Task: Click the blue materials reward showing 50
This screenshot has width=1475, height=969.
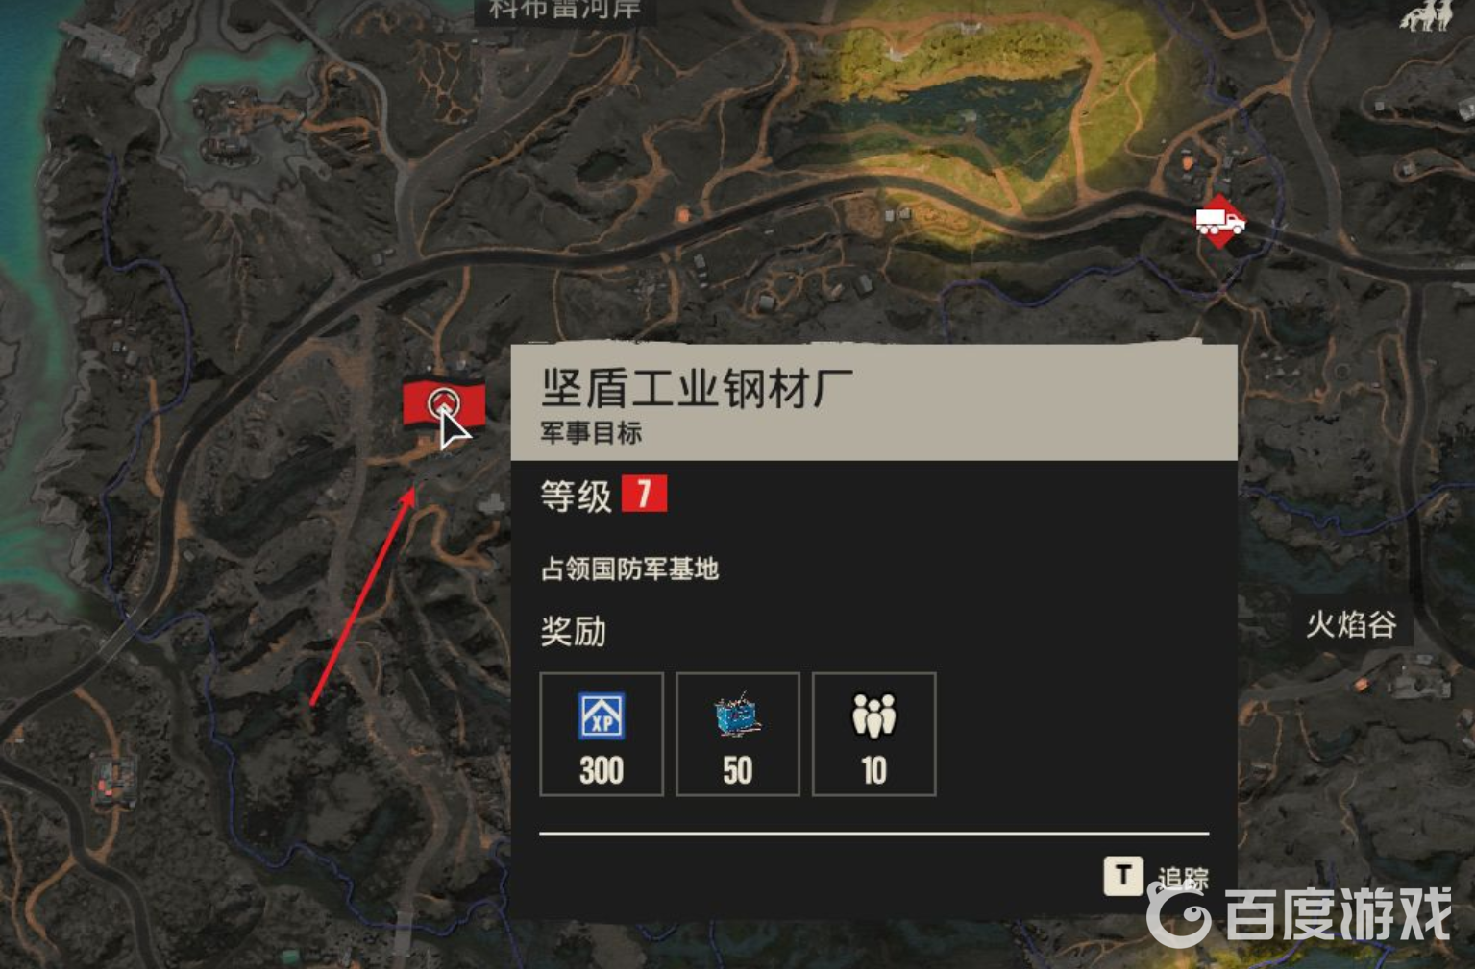Action: tap(738, 735)
